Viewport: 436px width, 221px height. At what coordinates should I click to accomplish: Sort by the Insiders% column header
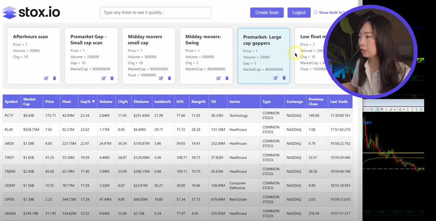click(163, 101)
